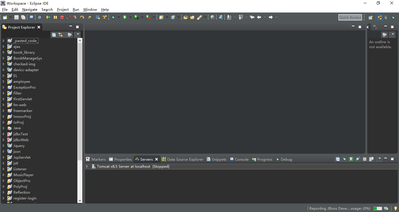The width and height of the screenshot is (399, 212).
Task: Select the register-login project
Action: coord(25,198)
